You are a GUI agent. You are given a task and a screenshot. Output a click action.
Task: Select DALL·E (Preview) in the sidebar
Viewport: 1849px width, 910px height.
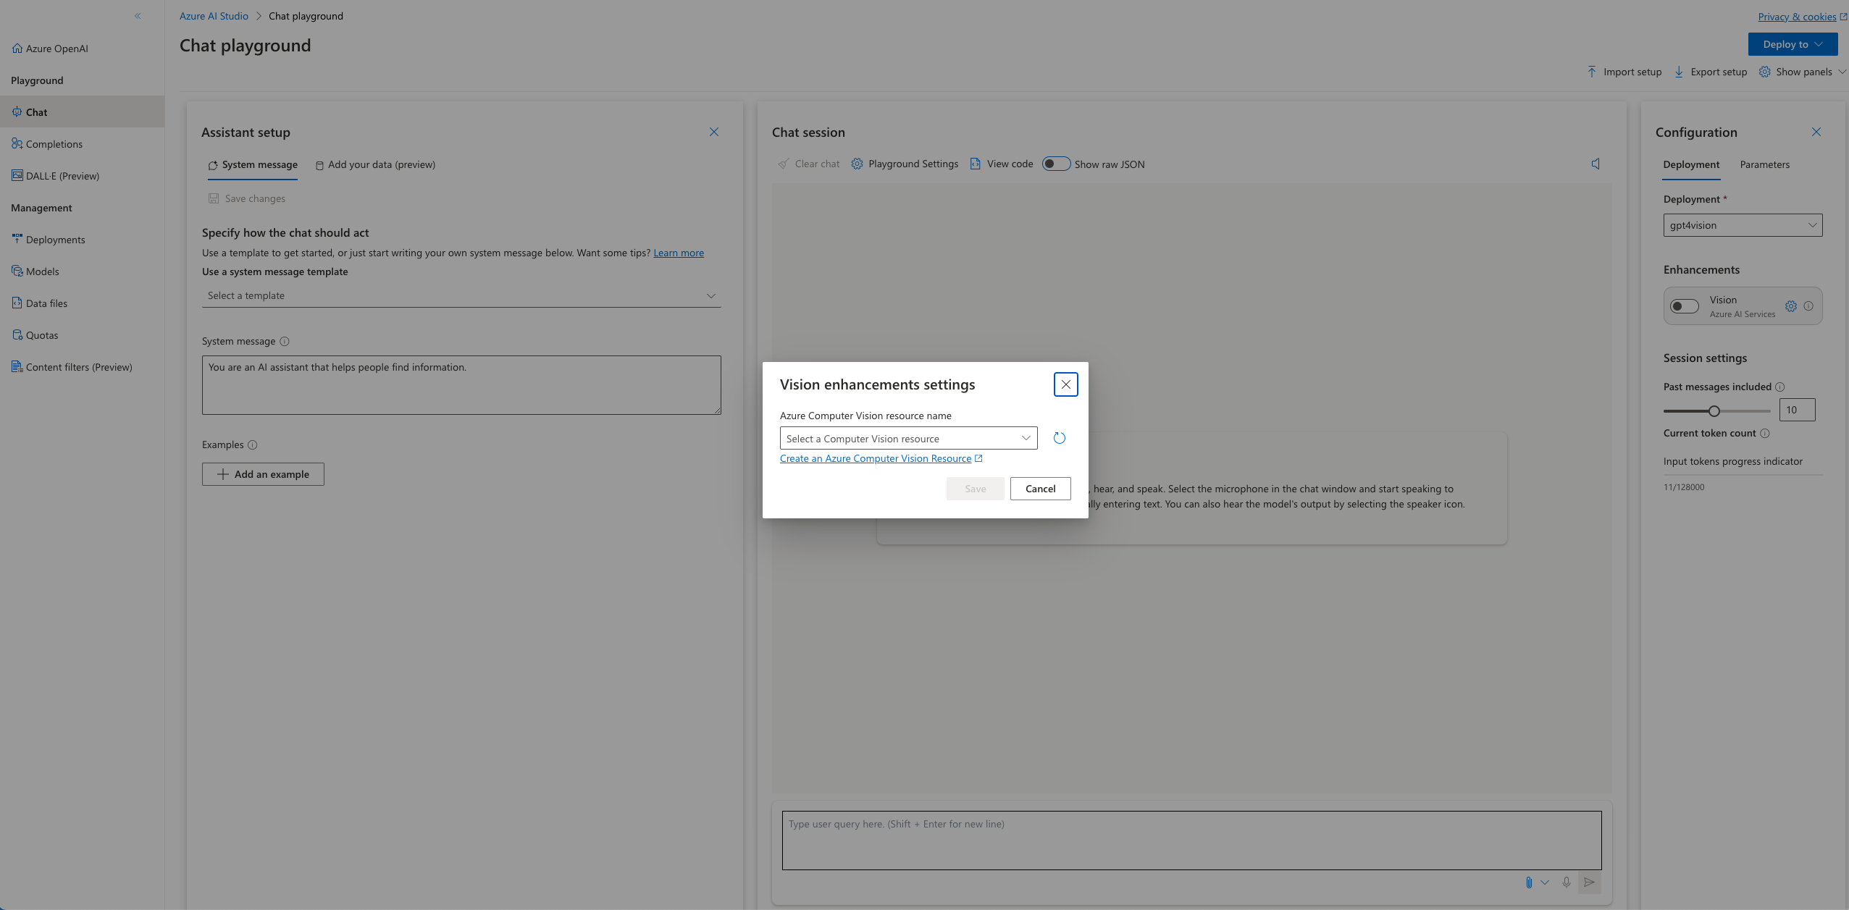pos(62,175)
